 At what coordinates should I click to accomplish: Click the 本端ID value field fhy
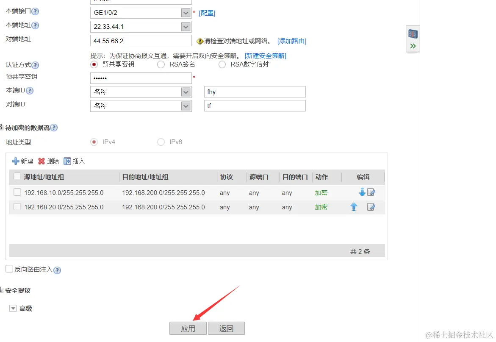pyautogui.click(x=255, y=92)
